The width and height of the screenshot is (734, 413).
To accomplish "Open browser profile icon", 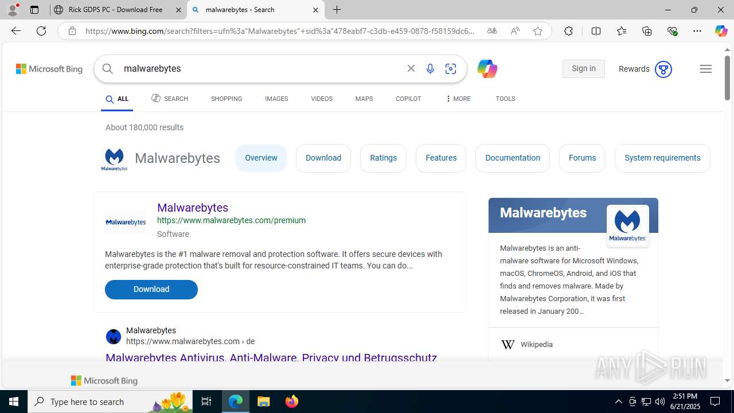I will point(13,10).
